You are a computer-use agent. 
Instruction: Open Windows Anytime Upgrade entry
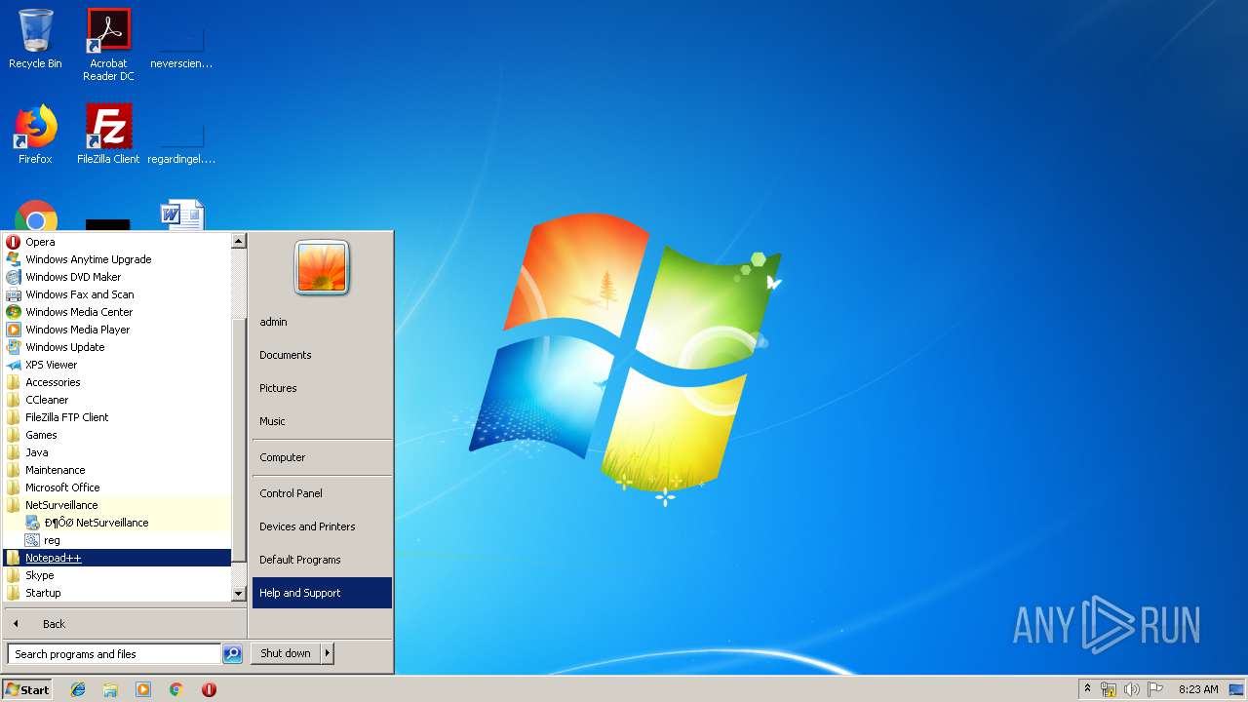117,259
